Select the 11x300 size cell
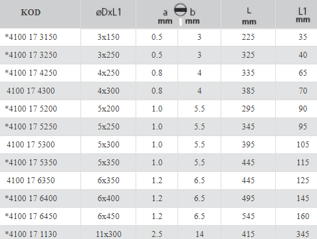Viewport: 317px width, 239px height. 108,234
